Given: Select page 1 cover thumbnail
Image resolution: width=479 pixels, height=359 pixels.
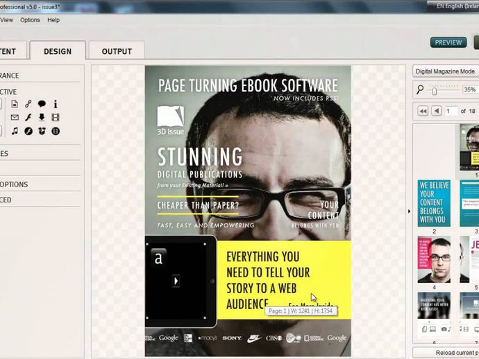Looking at the screenshot, I should coord(469,147).
